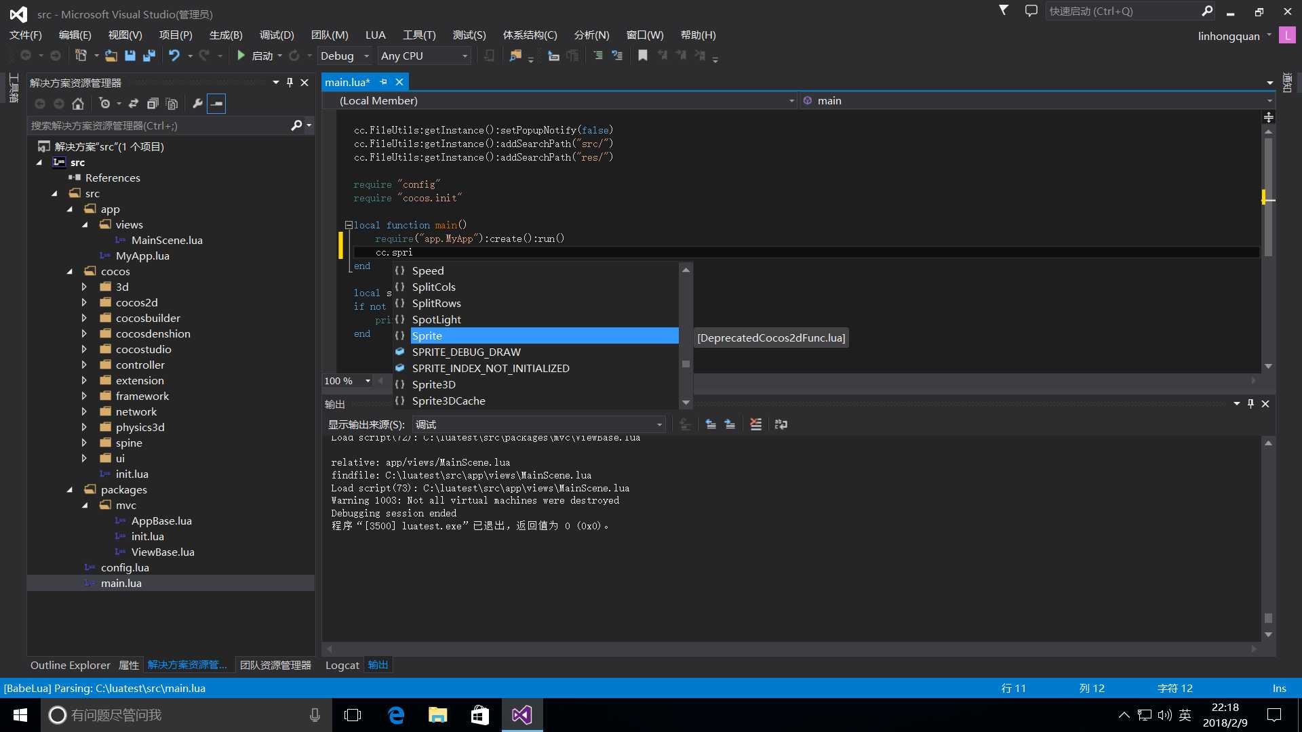Close the main.lua editor tab
This screenshot has width=1302, height=732.
(x=399, y=82)
